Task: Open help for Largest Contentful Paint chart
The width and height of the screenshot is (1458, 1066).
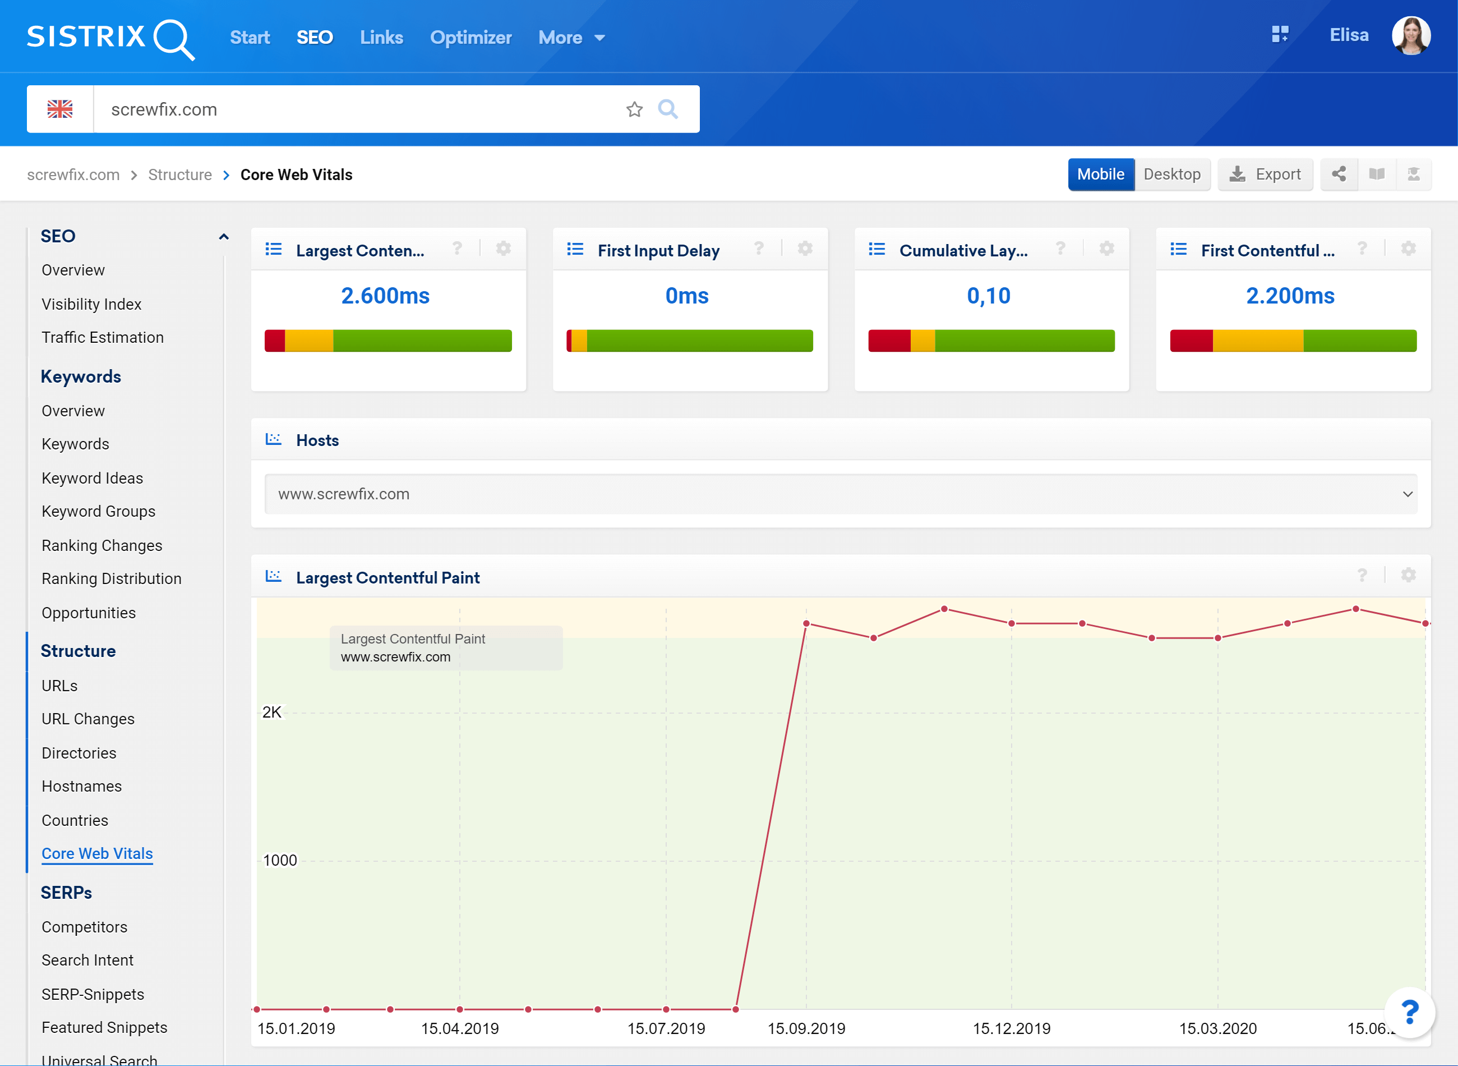Action: 1363,575
